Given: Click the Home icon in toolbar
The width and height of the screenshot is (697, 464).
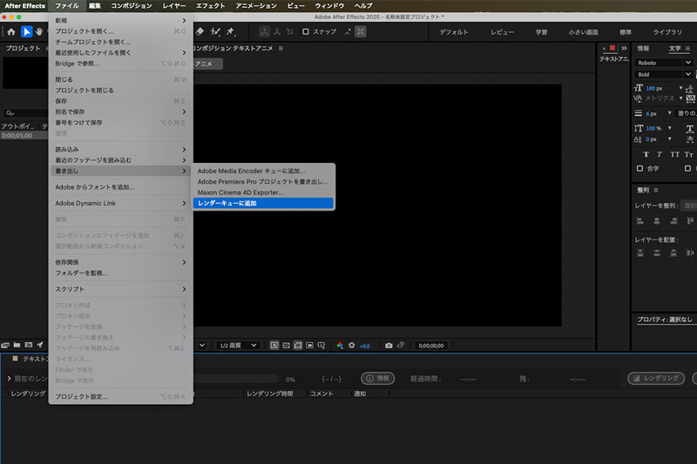Looking at the screenshot, I should 11,31.
